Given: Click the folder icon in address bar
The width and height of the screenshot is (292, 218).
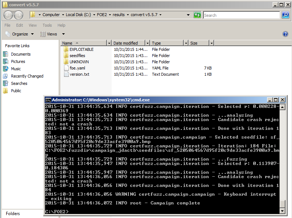Looking at the screenshot, I should [33, 15].
